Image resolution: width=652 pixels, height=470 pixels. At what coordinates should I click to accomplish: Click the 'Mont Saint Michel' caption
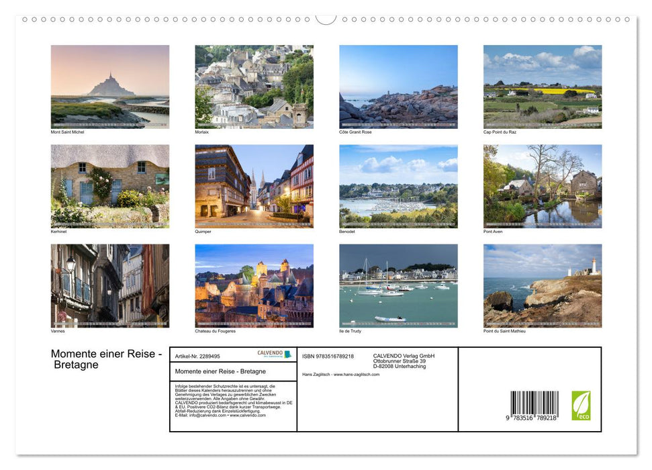(67, 132)
